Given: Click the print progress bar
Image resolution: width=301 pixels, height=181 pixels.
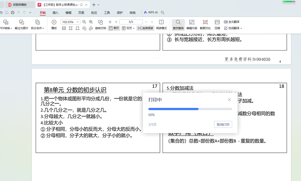Looking at the screenshot, I should pos(190,109).
